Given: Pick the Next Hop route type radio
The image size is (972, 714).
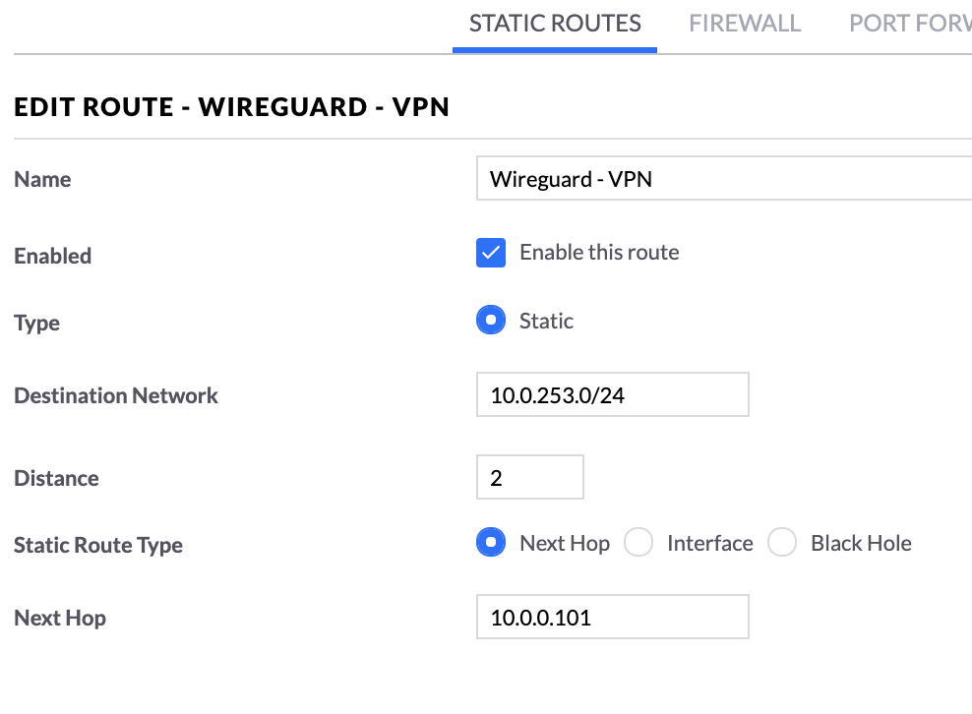Looking at the screenshot, I should (491, 542).
